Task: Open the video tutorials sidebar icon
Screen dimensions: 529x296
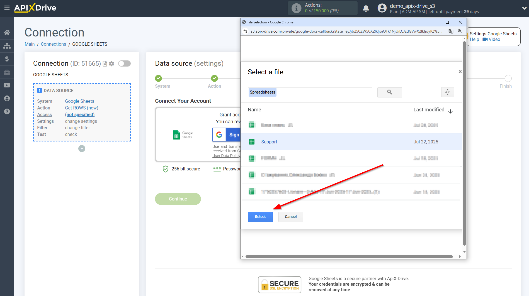Action: [7, 85]
